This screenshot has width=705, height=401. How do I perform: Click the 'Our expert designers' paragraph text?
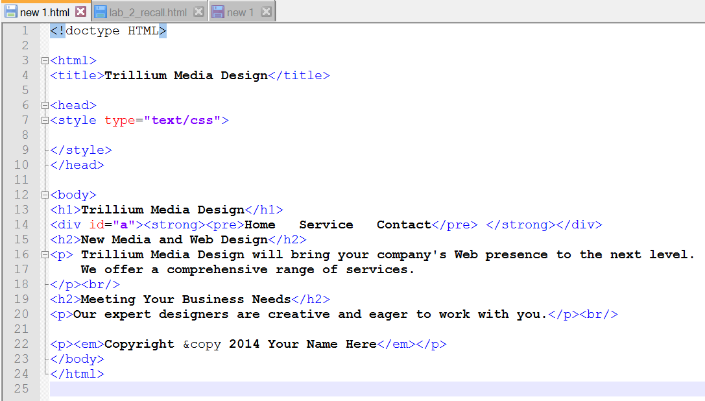point(310,314)
